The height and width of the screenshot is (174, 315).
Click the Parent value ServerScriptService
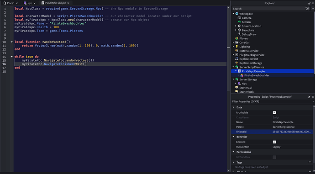tap(283, 127)
